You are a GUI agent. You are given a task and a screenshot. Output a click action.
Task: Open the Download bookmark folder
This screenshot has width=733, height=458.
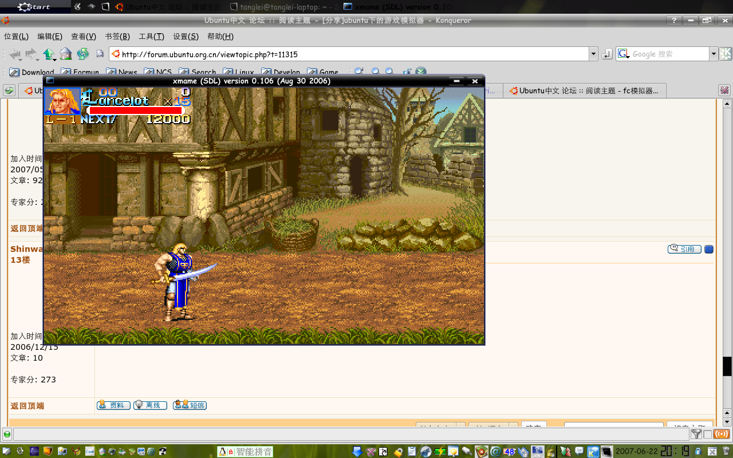[x=32, y=73]
